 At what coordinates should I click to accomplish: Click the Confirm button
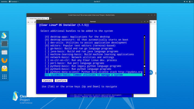pyautogui.click(x=61, y=80)
